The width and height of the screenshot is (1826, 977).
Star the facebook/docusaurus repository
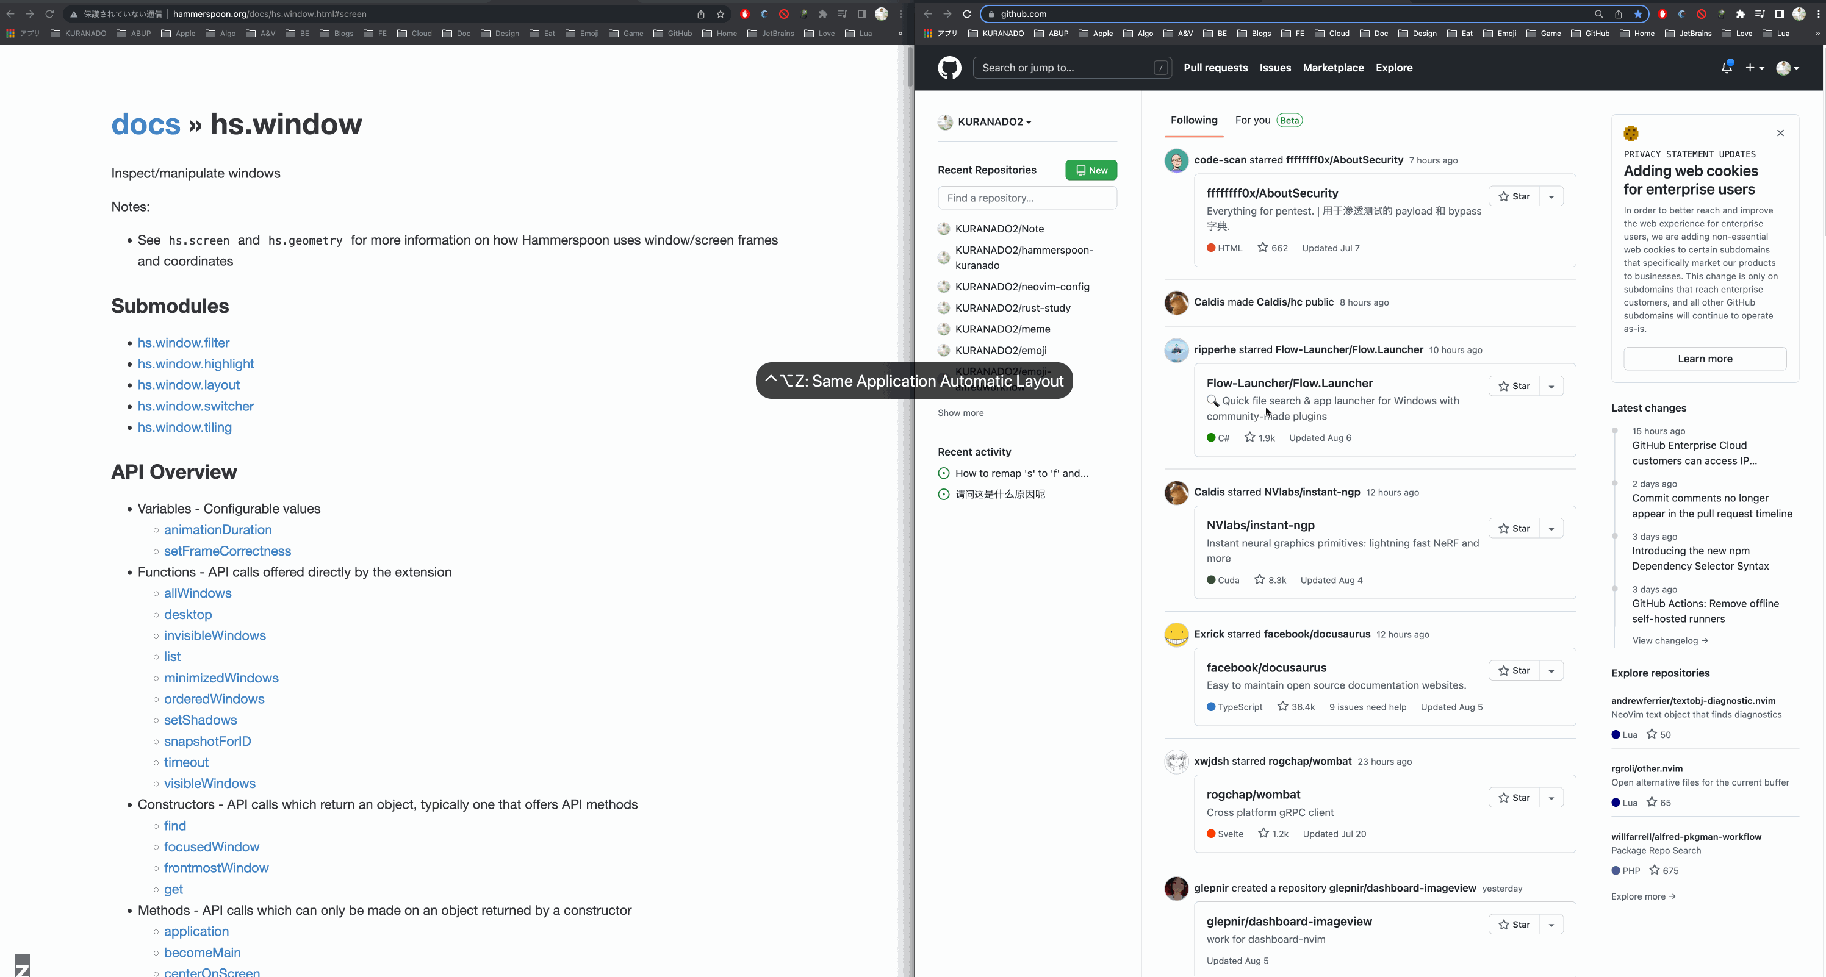(x=1514, y=671)
